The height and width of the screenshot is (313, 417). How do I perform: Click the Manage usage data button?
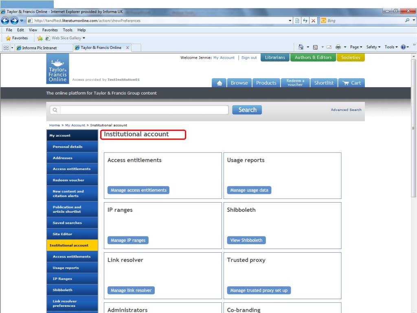(x=249, y=190)
